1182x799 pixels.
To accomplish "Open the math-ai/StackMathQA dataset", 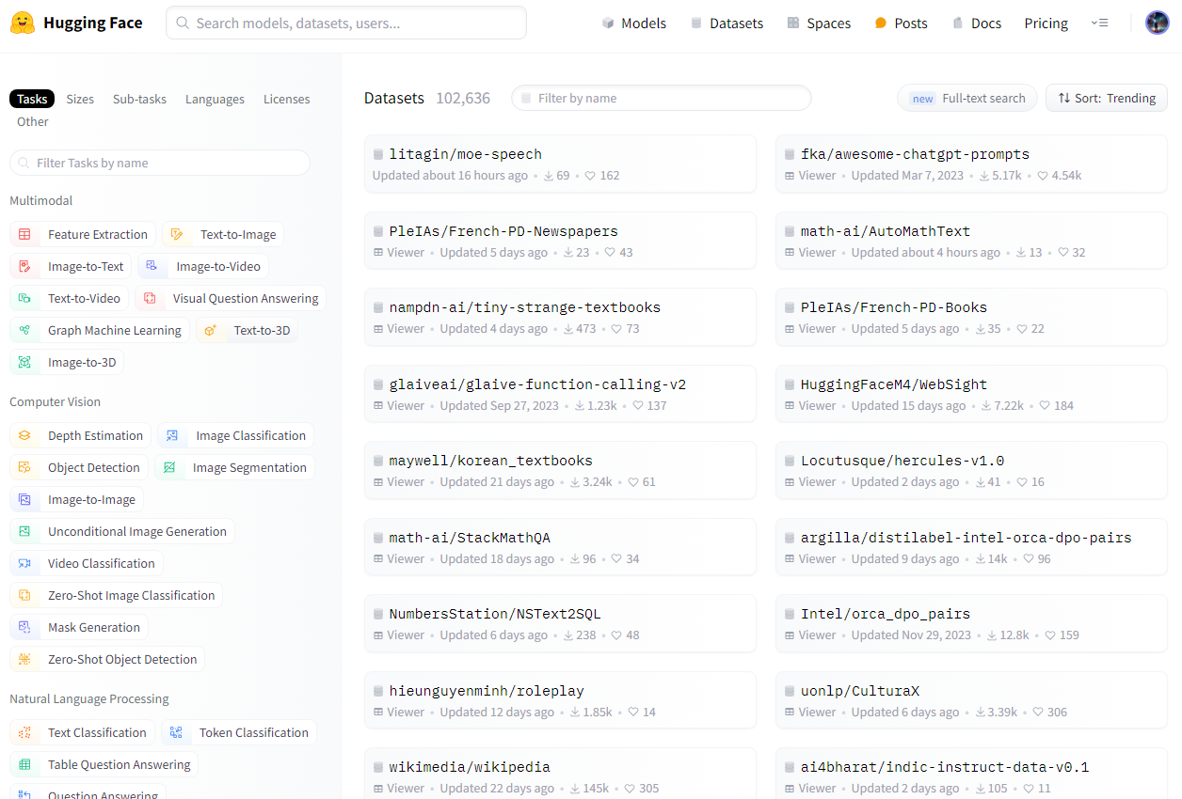I will pyautogui.click(x=560, y=548).
